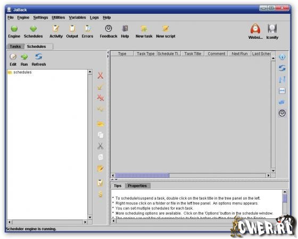Open the Errors toolbar icon
Viewport: 298px width, 239px height.
coord(88,29)
